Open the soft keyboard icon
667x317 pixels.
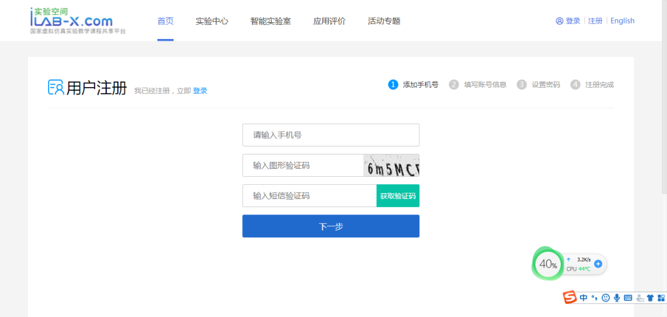[628, 298]
